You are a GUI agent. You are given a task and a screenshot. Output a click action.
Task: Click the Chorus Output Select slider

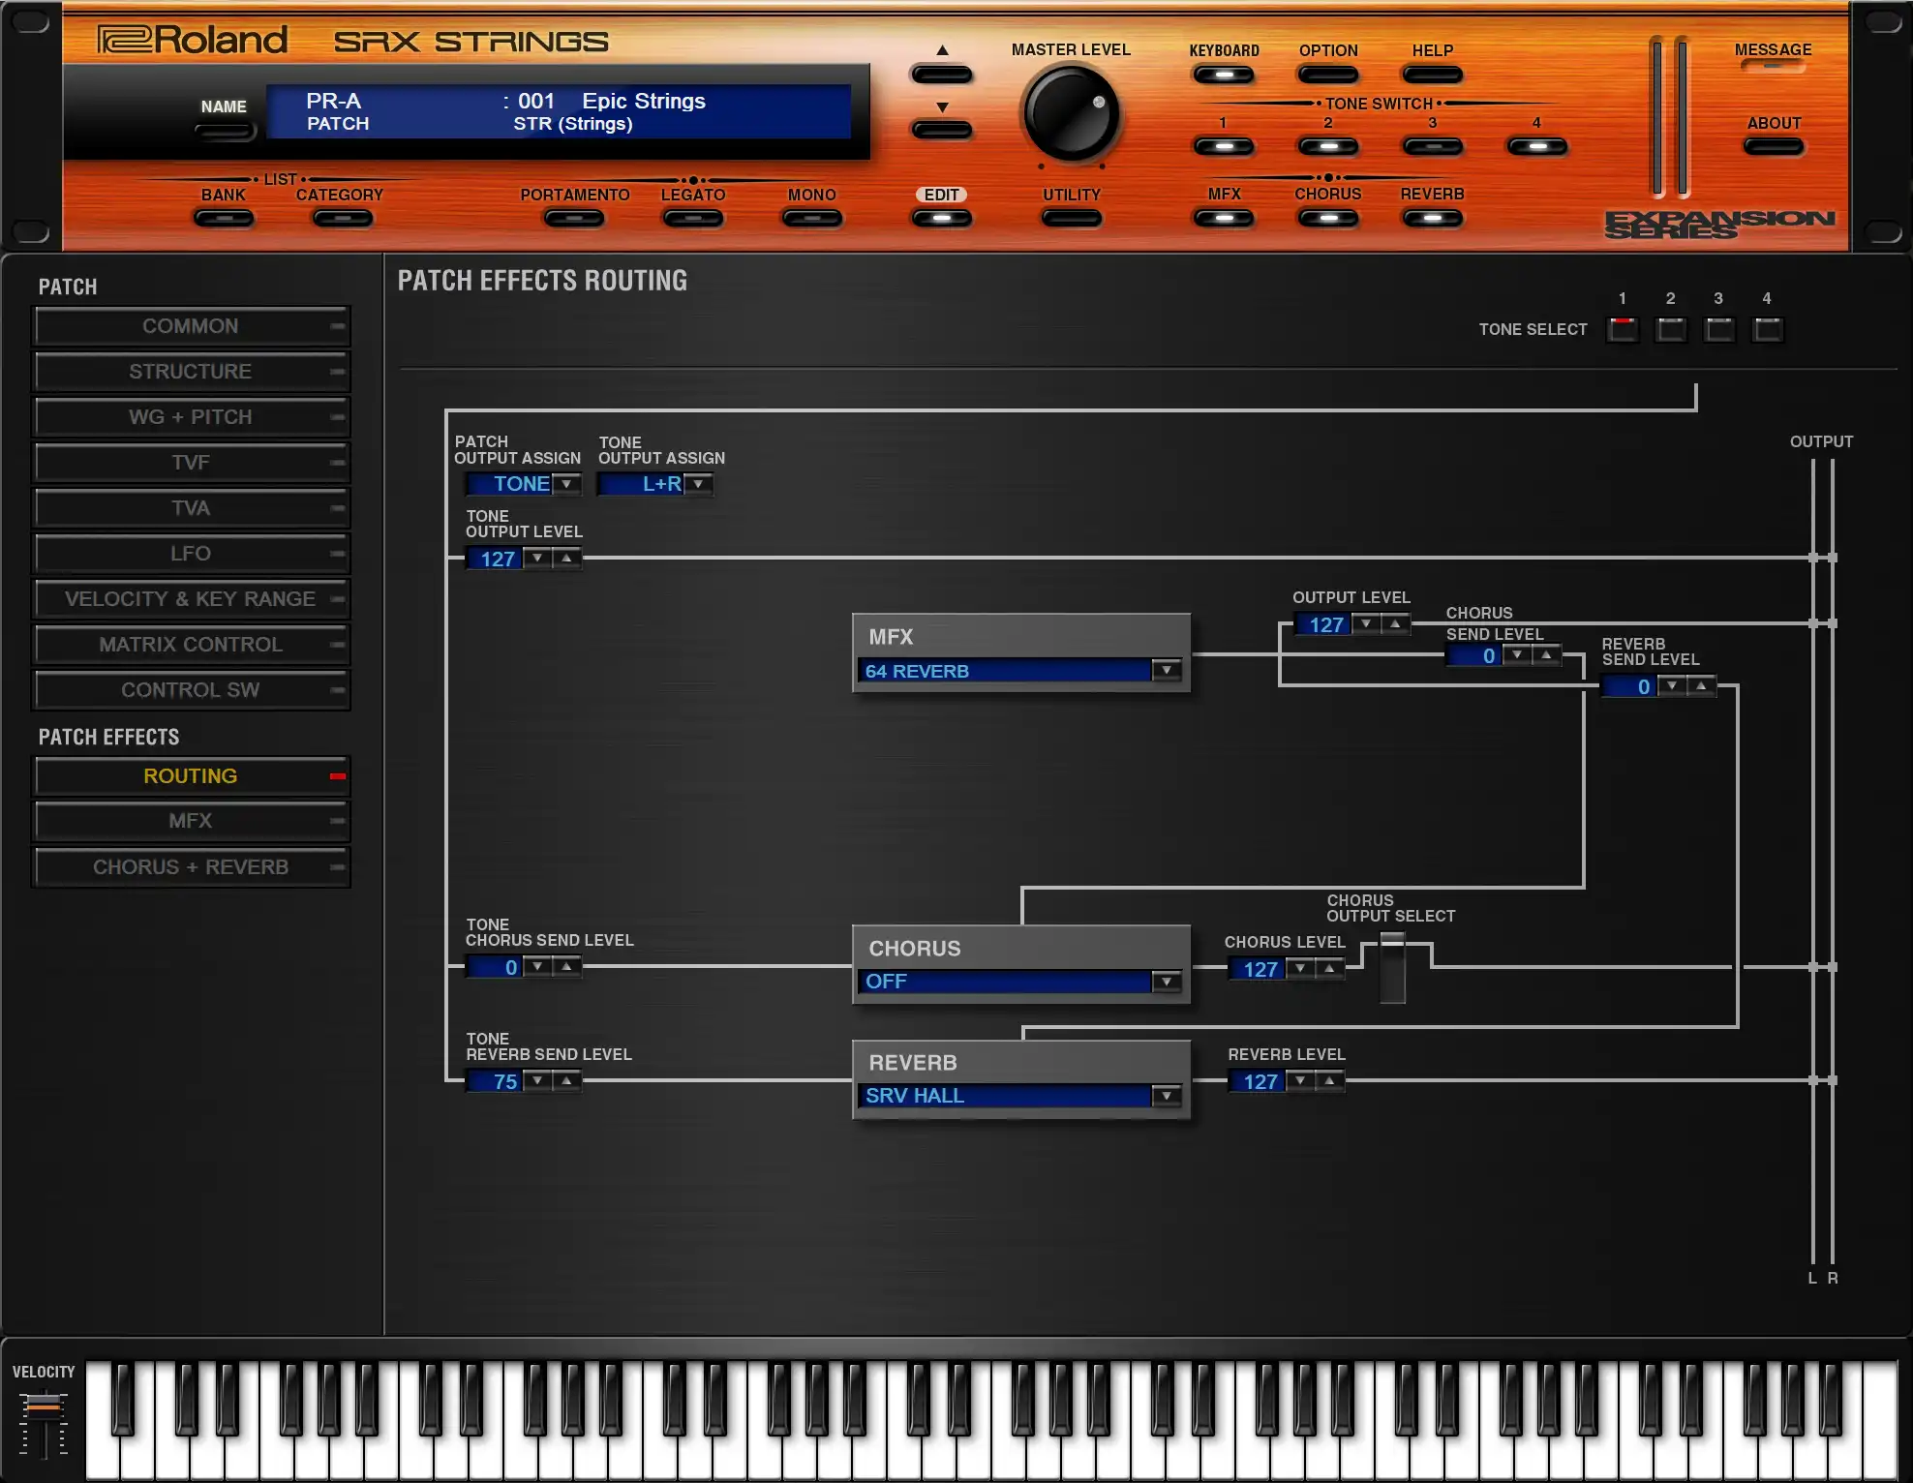(1392, 967)
